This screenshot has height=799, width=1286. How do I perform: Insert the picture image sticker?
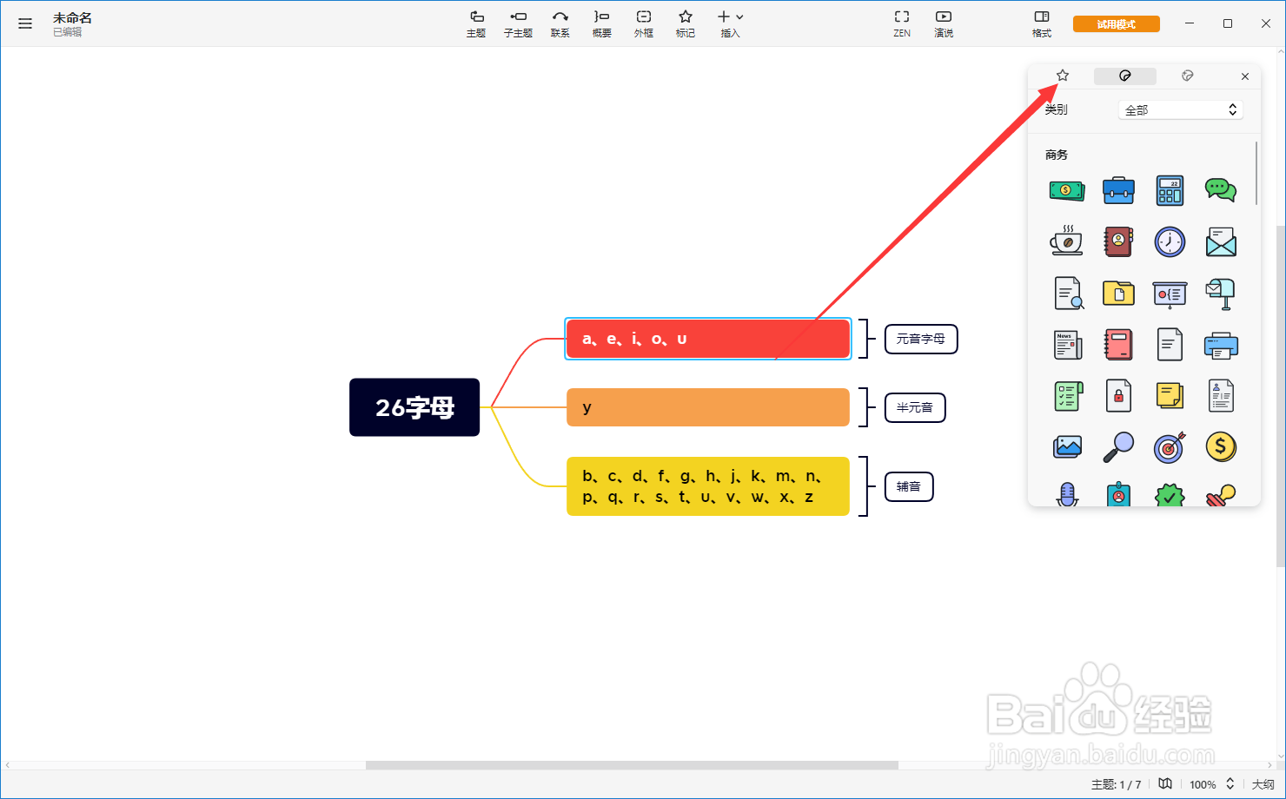point(1067,447)
